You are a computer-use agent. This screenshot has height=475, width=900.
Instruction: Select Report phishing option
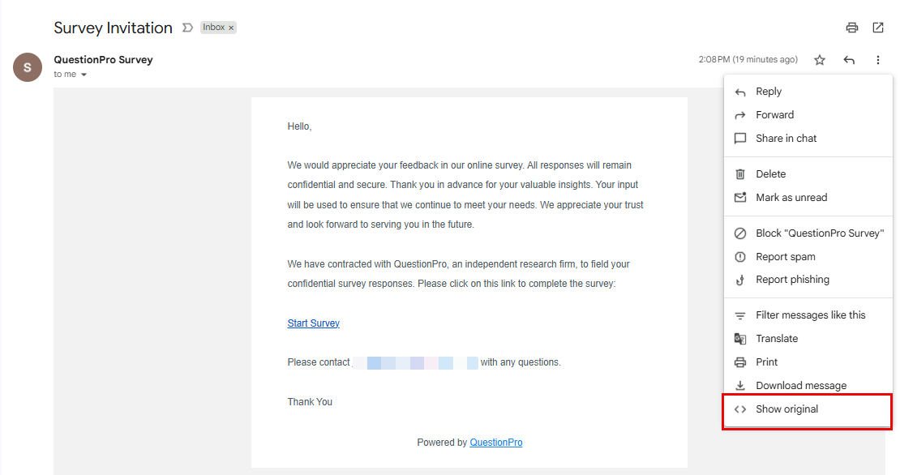792,280
